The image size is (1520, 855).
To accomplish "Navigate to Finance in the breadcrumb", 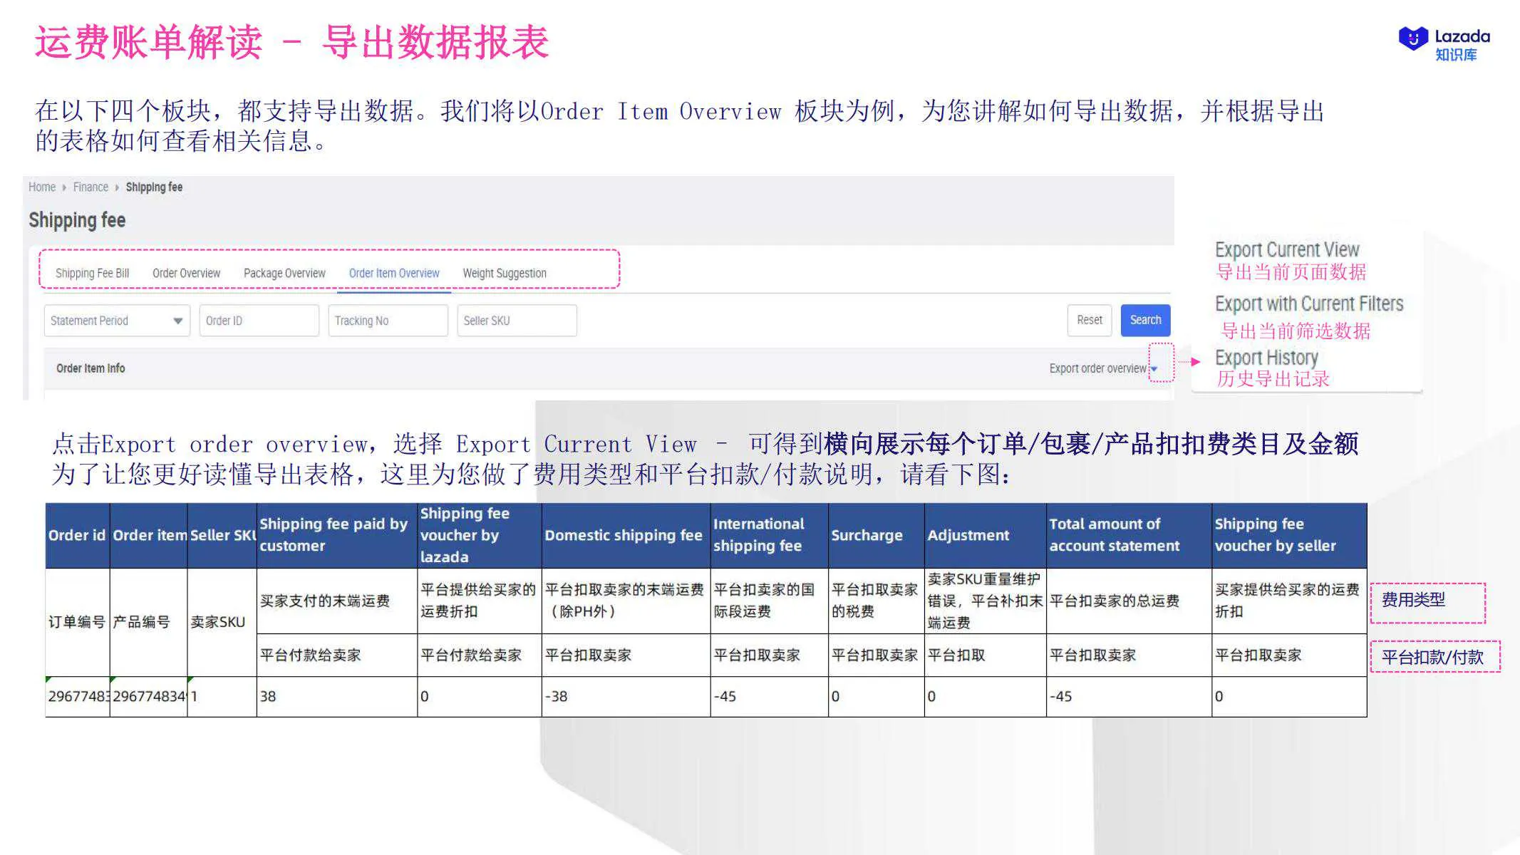I will [x=90, y=187].
